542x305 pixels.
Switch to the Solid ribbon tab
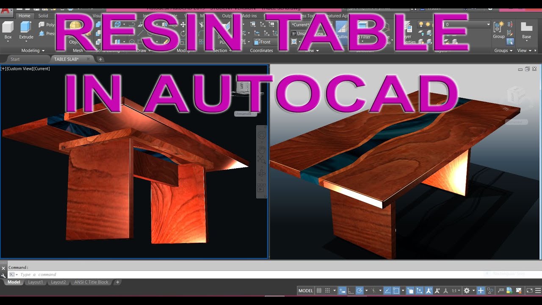(x=43, y=16)
